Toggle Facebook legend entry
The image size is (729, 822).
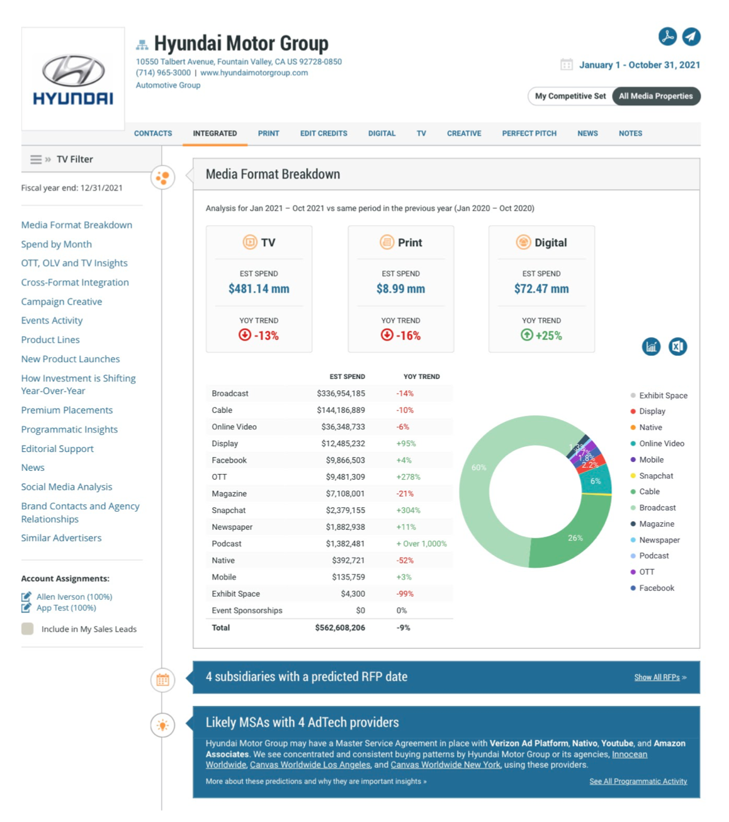coord(652,588)
